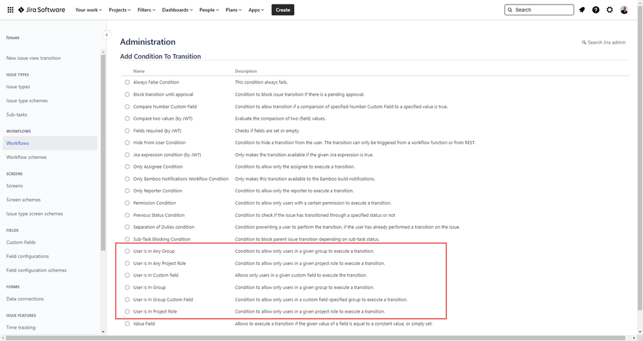Screen dimensions: 643x341
Task: Open notifications bell icon
Action: (582, 10)
